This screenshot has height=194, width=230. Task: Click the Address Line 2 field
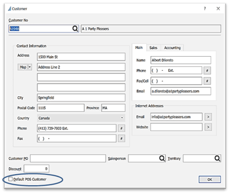(x=81, y=67)
